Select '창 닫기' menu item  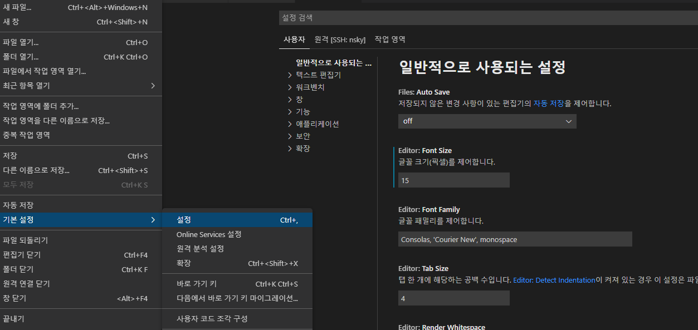point(81,298)
